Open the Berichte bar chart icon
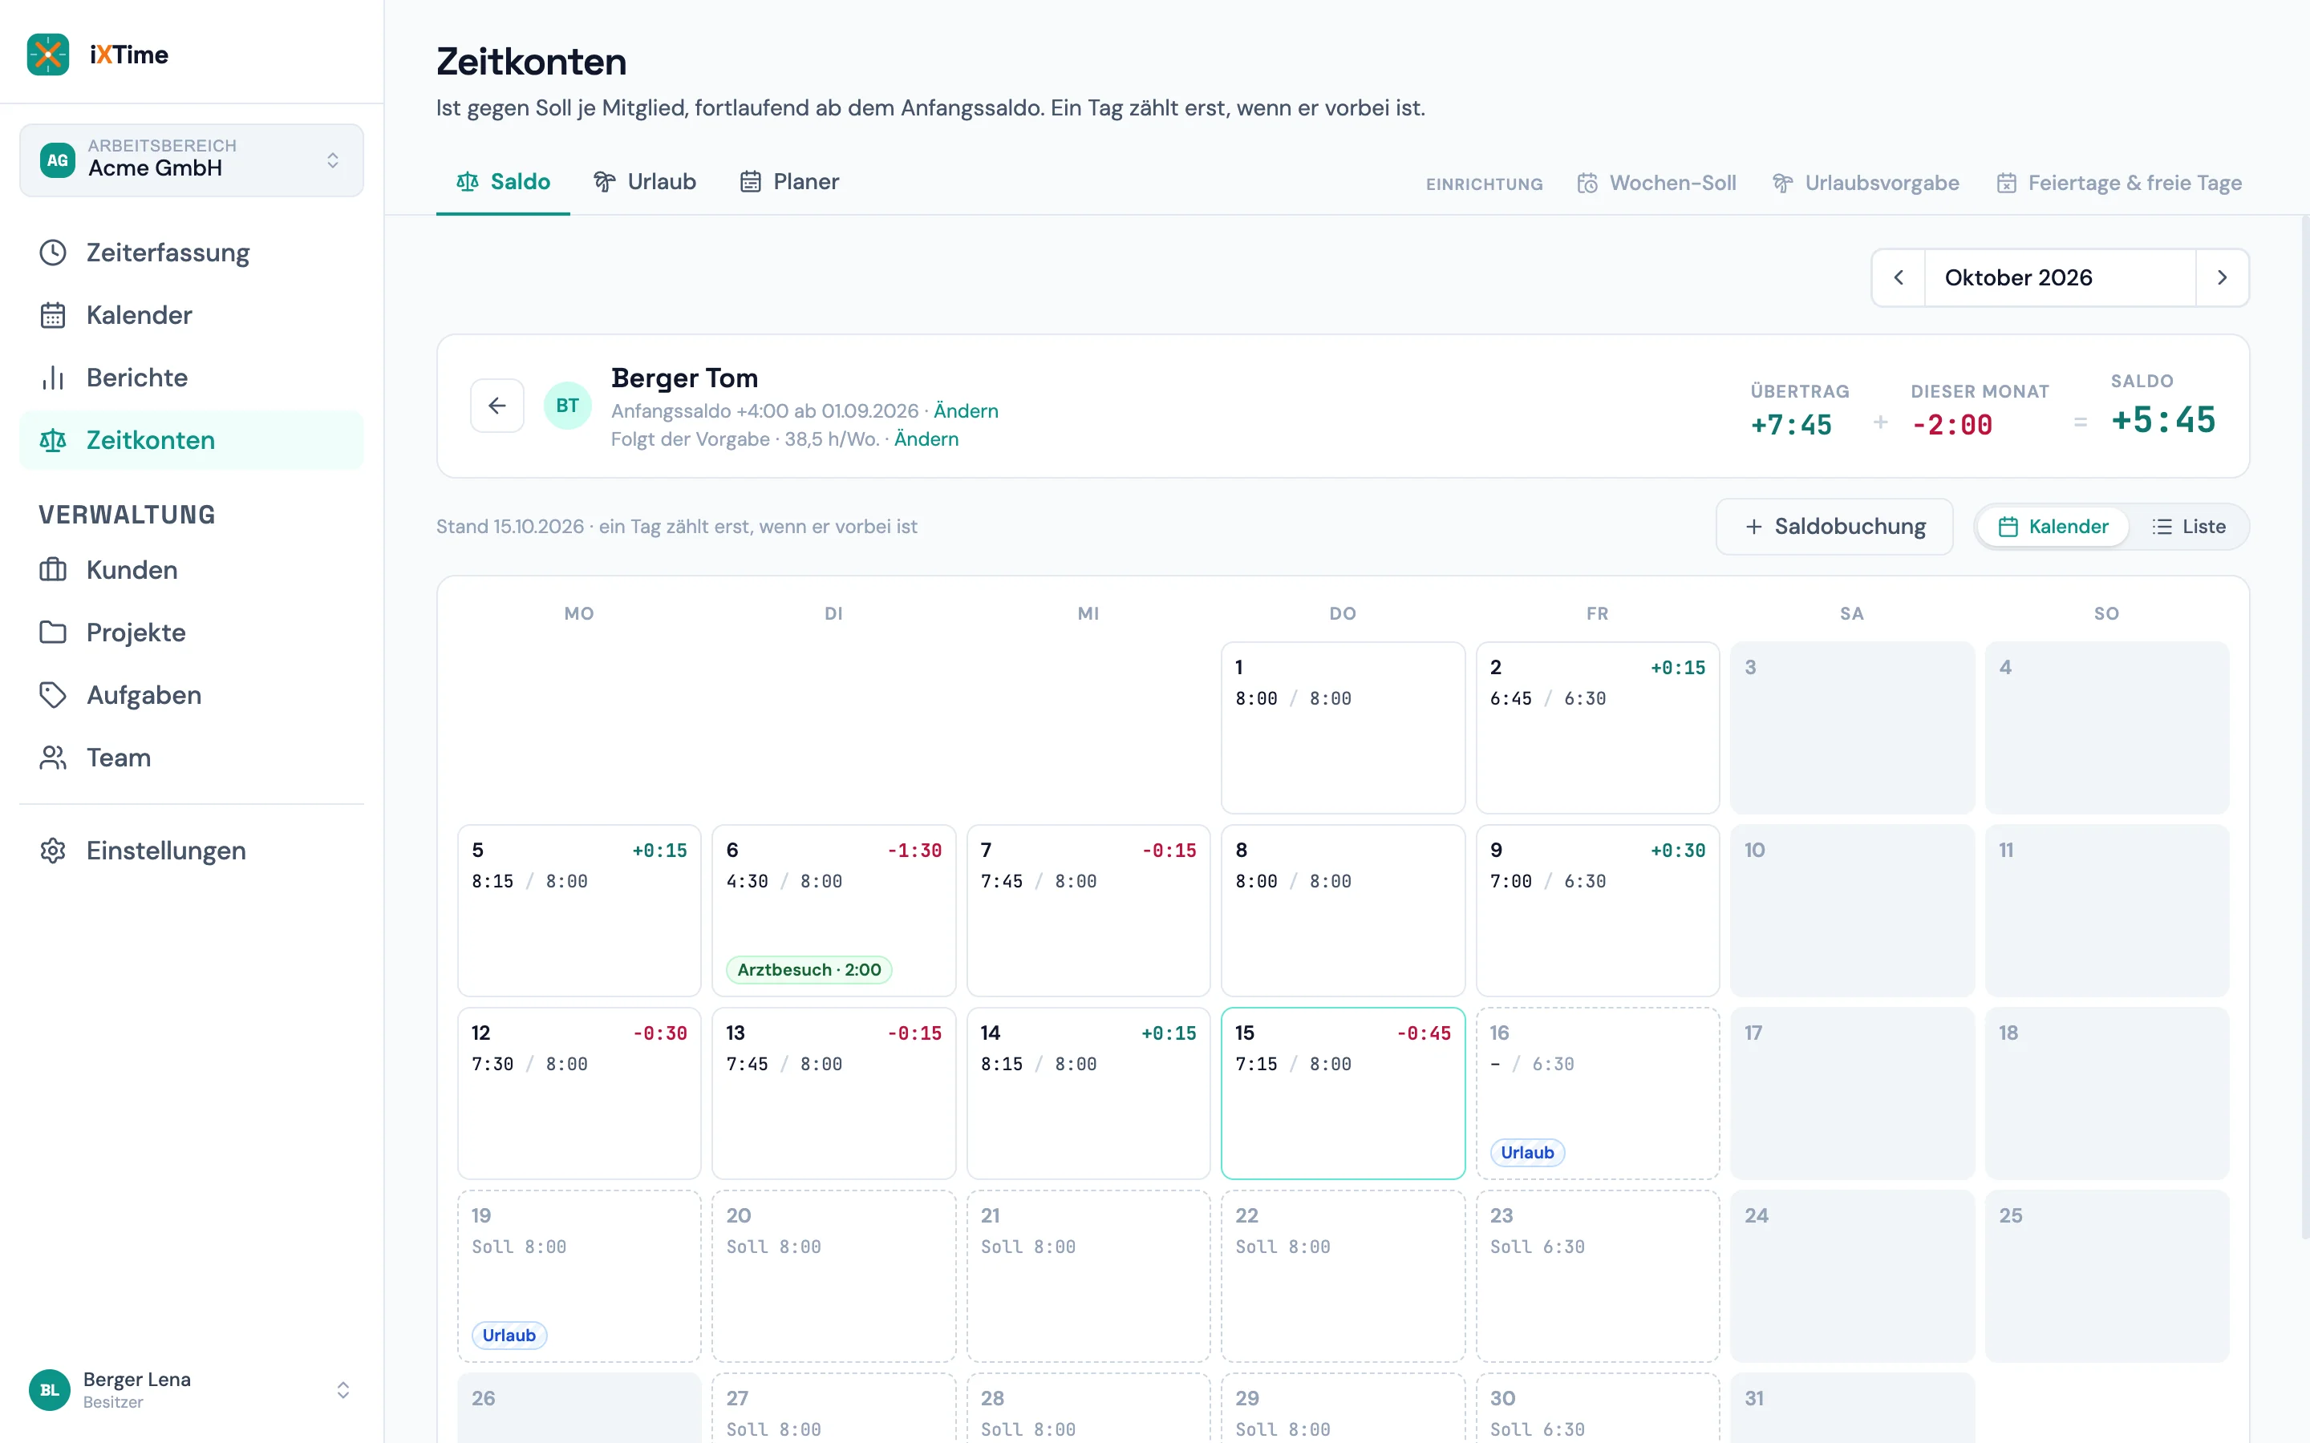Viewport: 2310px width, 1443px height. point(52,378)
